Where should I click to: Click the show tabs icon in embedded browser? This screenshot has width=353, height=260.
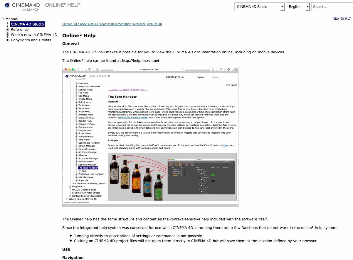[221, 69]
